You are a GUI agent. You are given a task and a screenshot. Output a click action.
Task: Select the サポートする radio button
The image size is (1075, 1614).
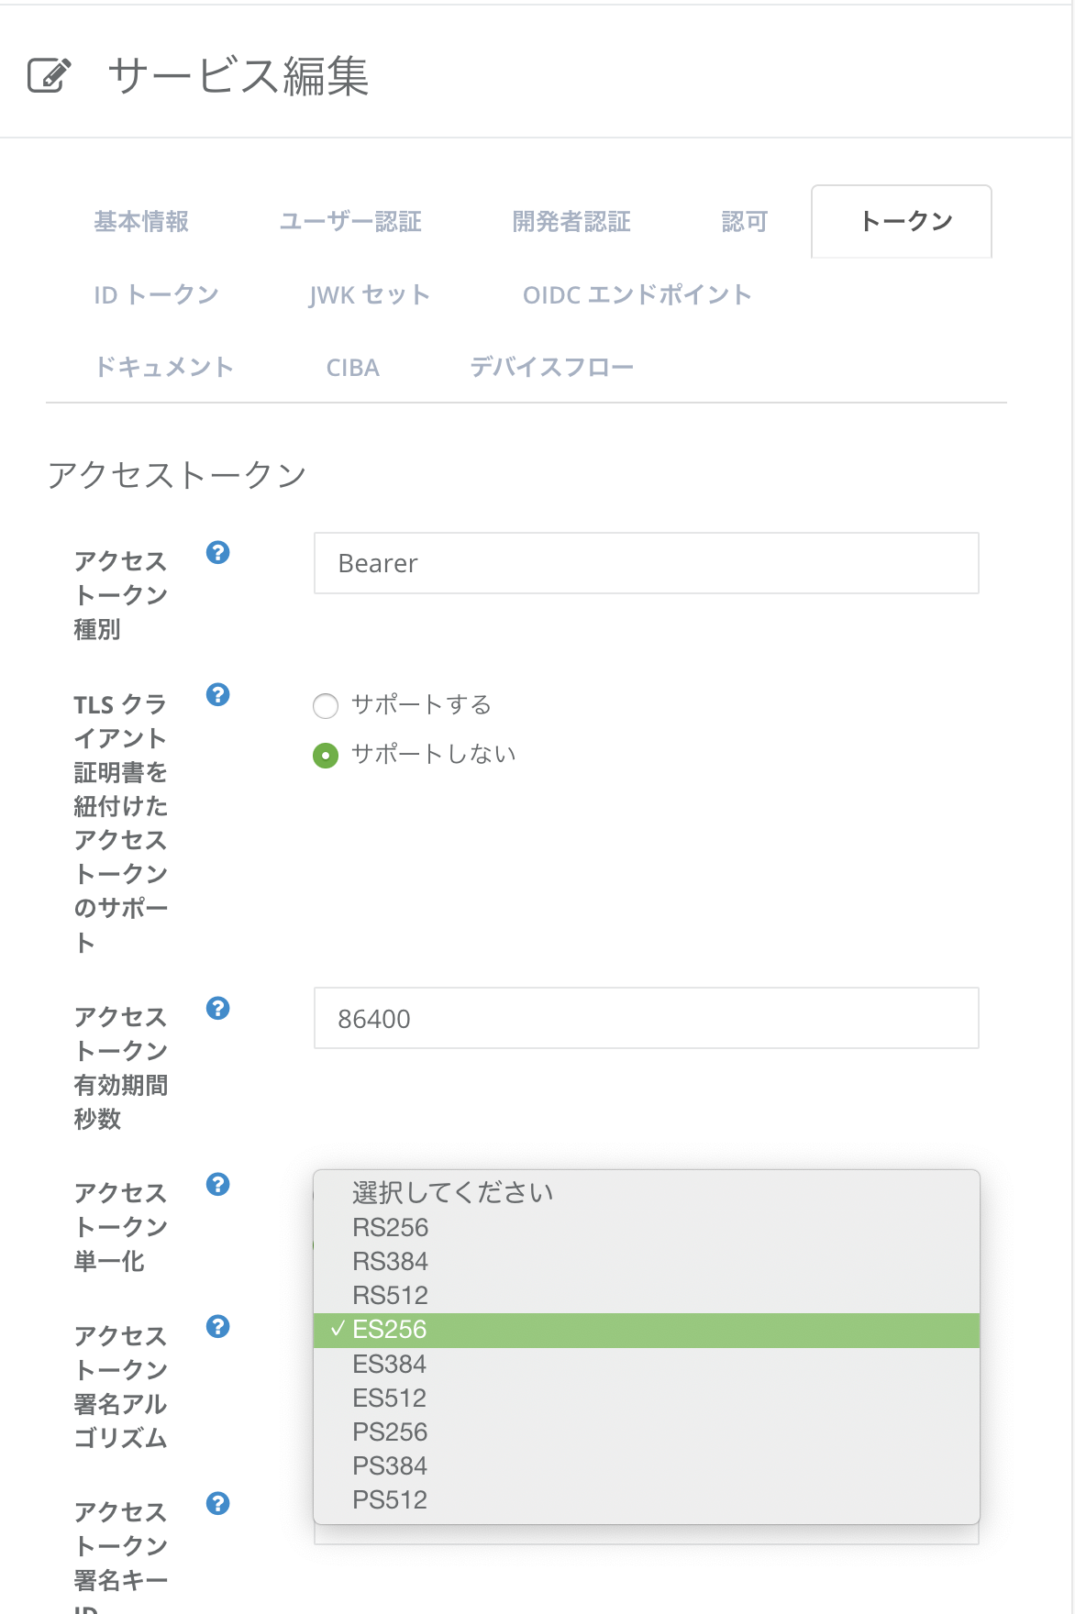click(x=326, y=706)
